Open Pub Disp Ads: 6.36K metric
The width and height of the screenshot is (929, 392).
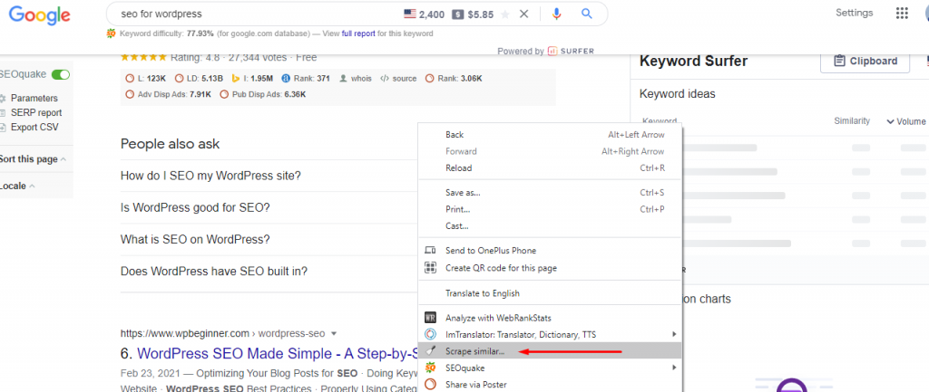[x=262, y=94]
